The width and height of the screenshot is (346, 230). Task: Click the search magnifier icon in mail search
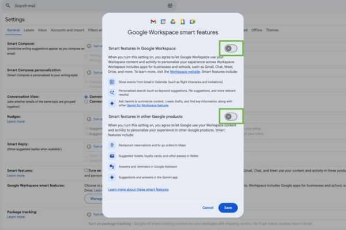pyautogui.click(x=7, y=5)
